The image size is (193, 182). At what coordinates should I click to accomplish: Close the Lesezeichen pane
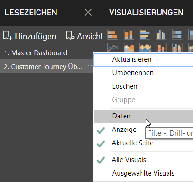point(88,13)
